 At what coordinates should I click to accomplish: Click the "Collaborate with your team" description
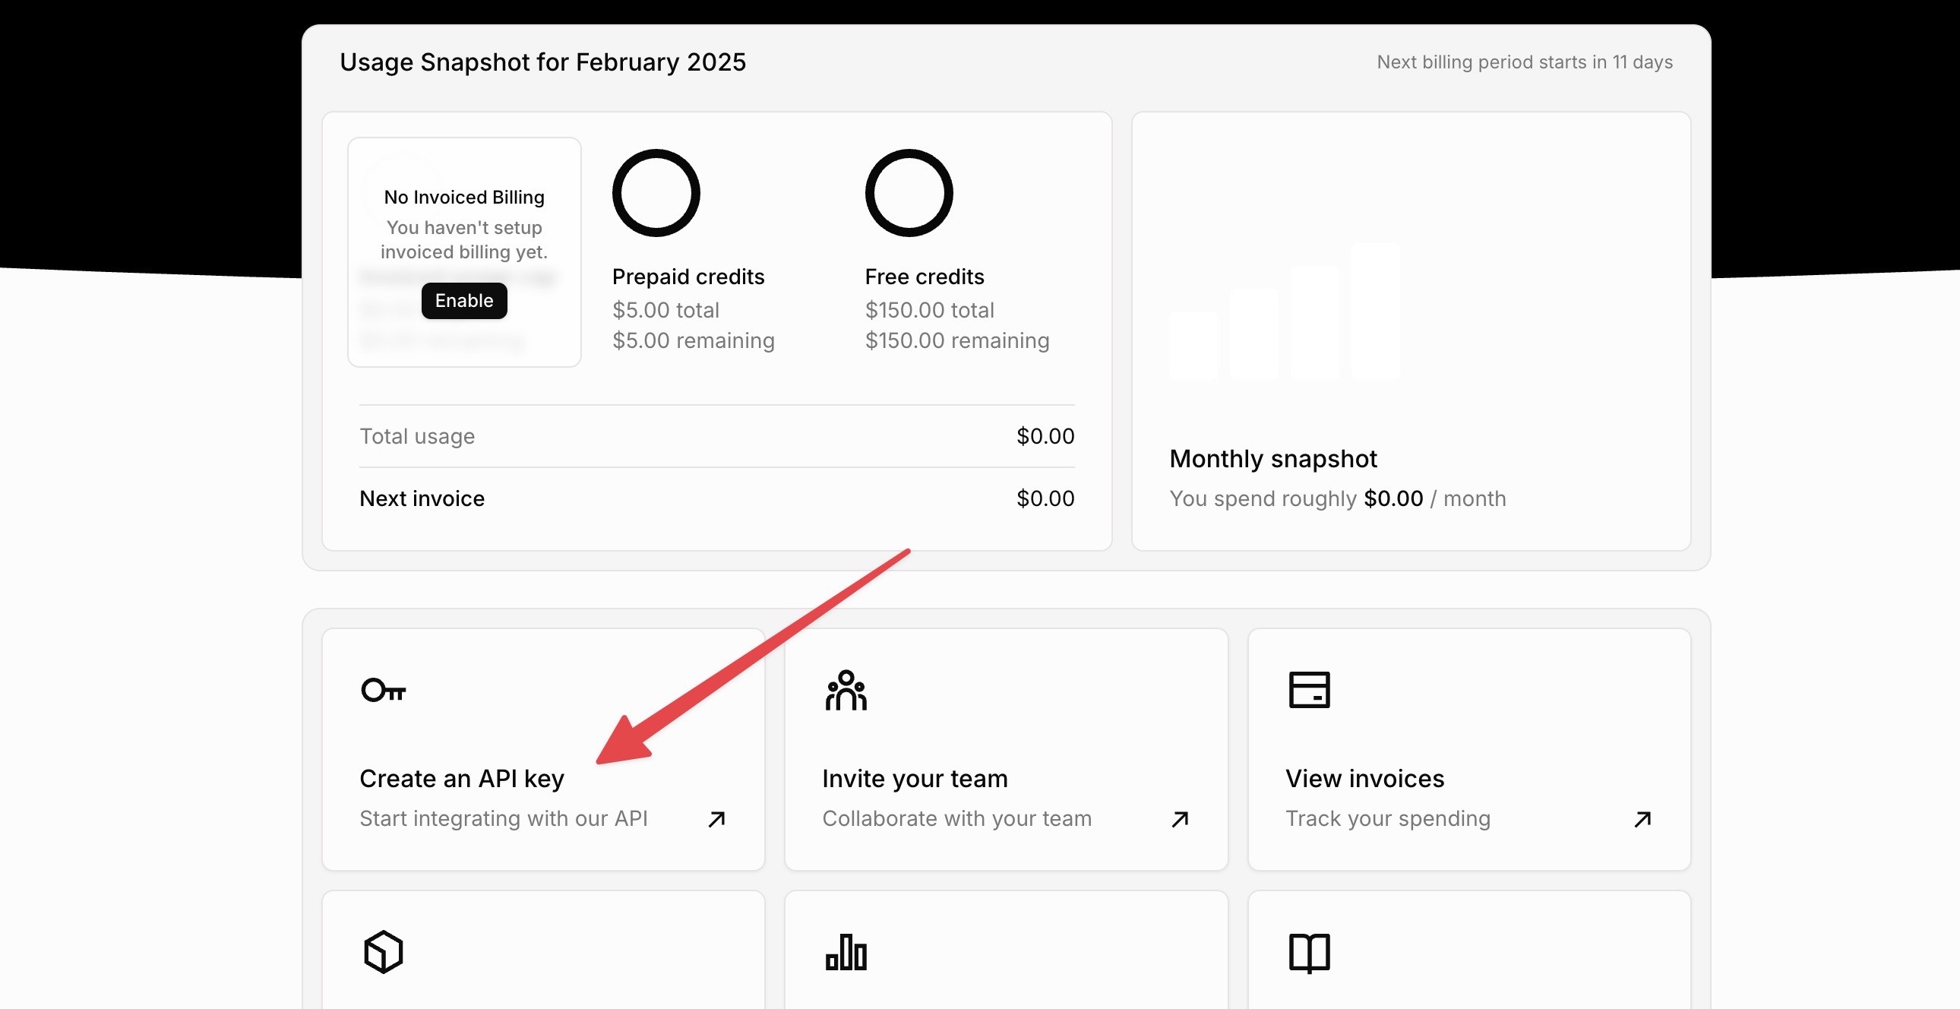(957, 819)
